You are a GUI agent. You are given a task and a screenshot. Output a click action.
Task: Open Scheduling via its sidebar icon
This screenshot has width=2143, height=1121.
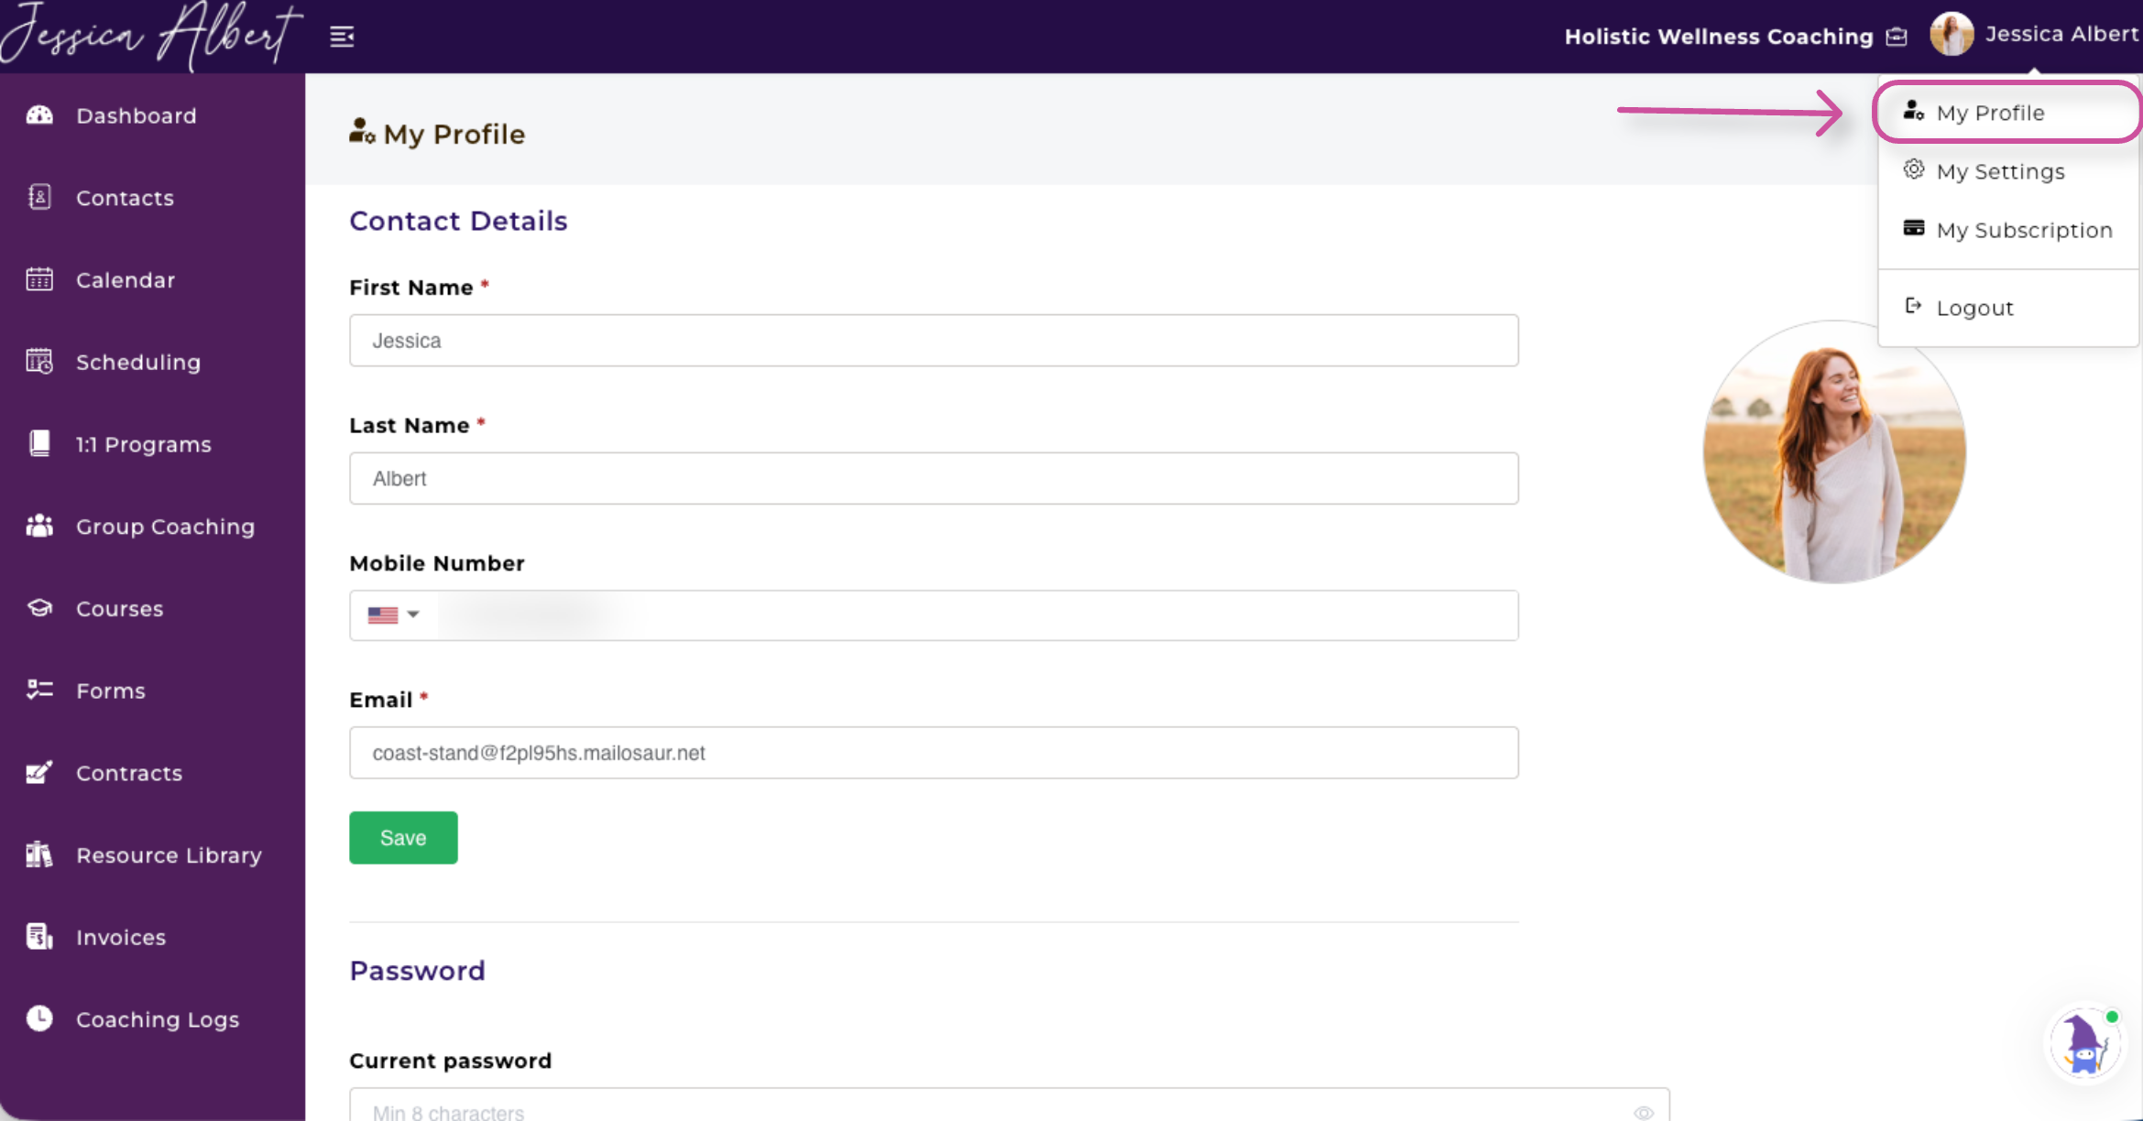click(39, 362)
